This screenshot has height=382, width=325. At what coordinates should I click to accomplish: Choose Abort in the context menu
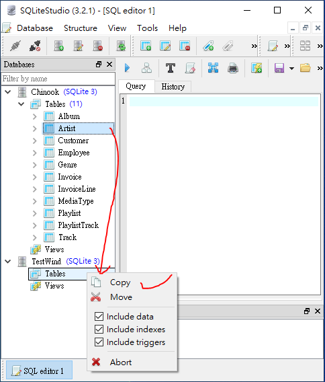click(132, 362)
